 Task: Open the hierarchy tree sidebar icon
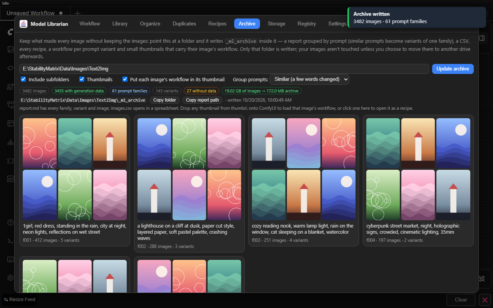tap(10, 142)
